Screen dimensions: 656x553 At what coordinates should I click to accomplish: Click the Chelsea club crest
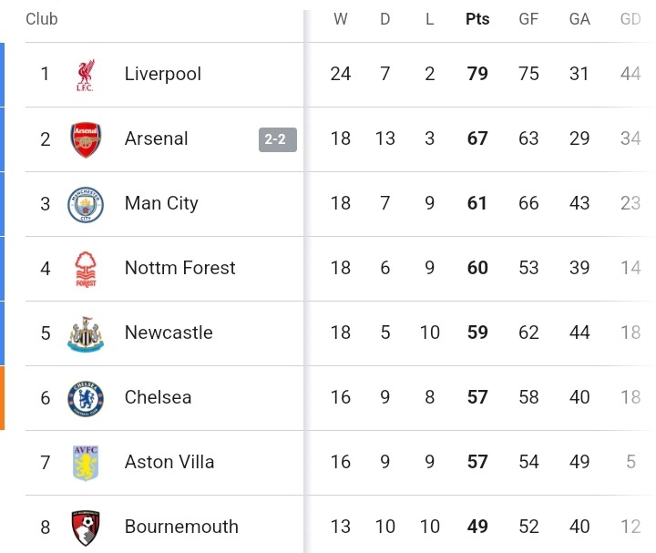[x=86, y=399]
